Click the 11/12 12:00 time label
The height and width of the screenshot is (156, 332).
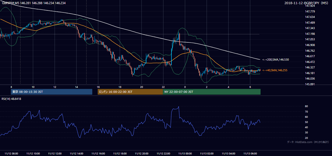tap(55, 154)
